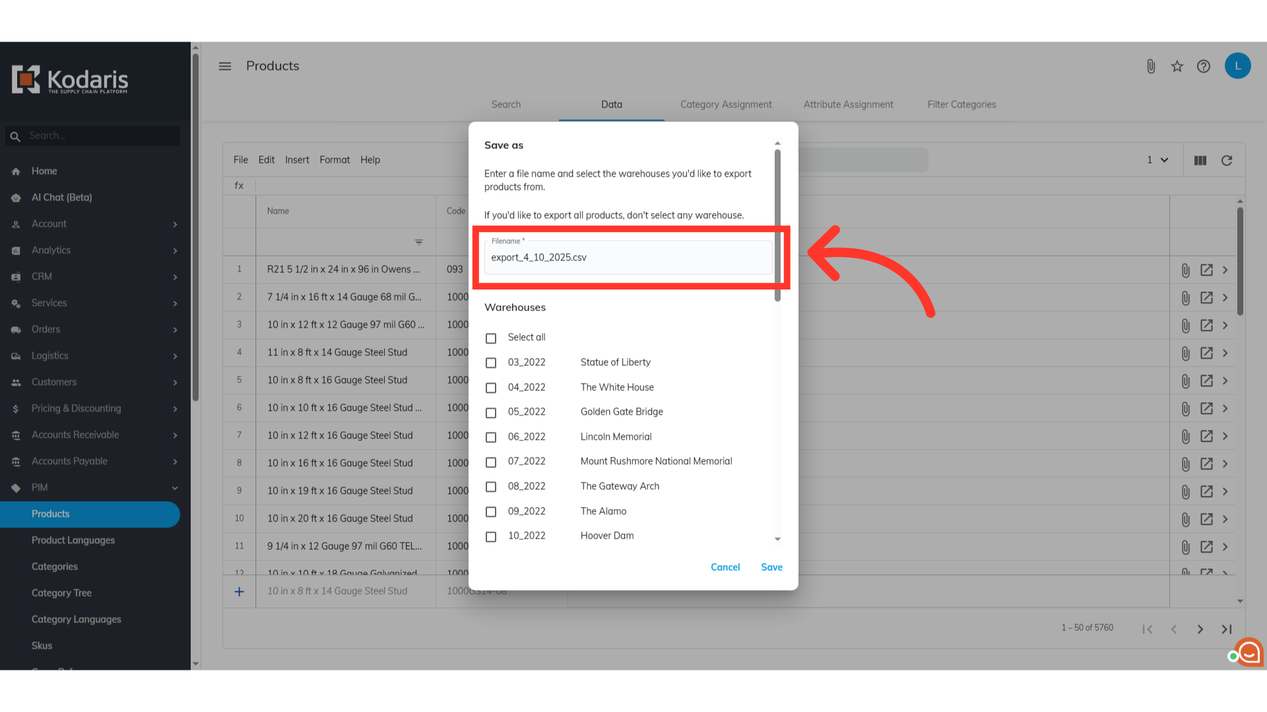1267x712 pixels.
Task: Click the Filename input field
Action: 627,258
